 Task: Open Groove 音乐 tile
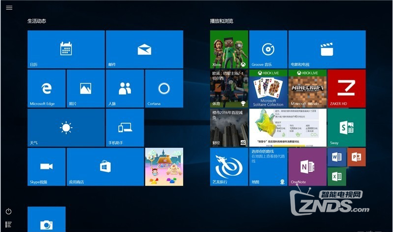click(268, 49)
